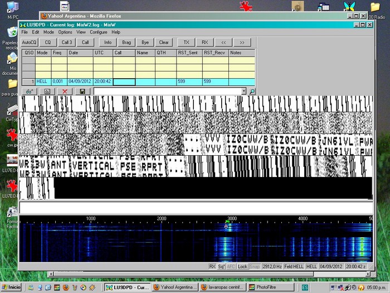Click the waterfall spectrum near 2000 Hz

click(162, 243)
